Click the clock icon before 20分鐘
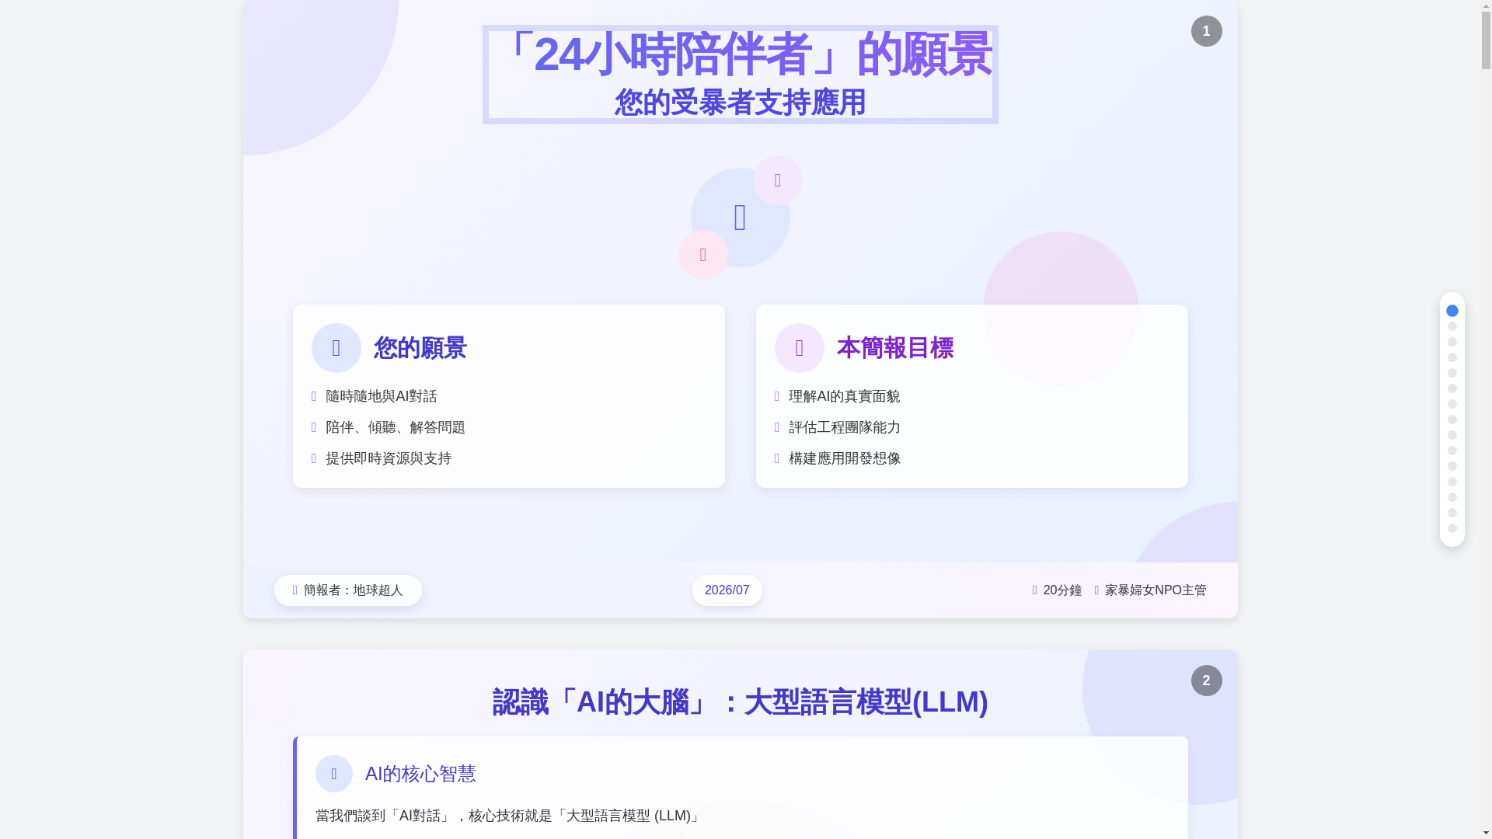 (1035, 590)
